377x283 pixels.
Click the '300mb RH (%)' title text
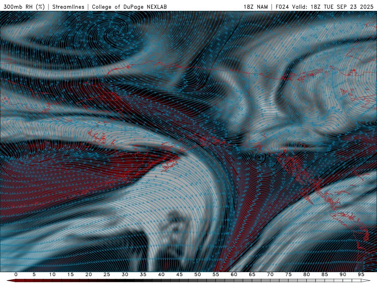pos(25,7)
